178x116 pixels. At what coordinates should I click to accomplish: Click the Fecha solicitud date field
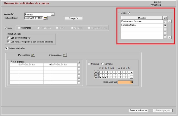[34, 18]
